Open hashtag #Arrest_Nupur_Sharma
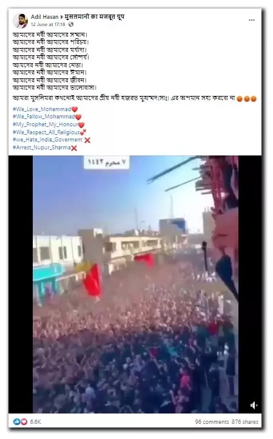Screen dimensions: 273x439 [x=42, y=148]
